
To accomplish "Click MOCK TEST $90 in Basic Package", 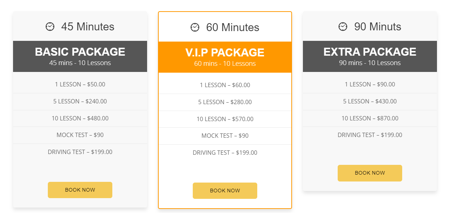I will tap(80, 135).
